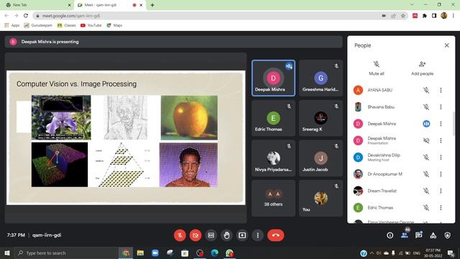This screenshot has height=259, width=460.
Task: Mute Dr Anoopkumar M microphone icon
Action: point(426,174)
